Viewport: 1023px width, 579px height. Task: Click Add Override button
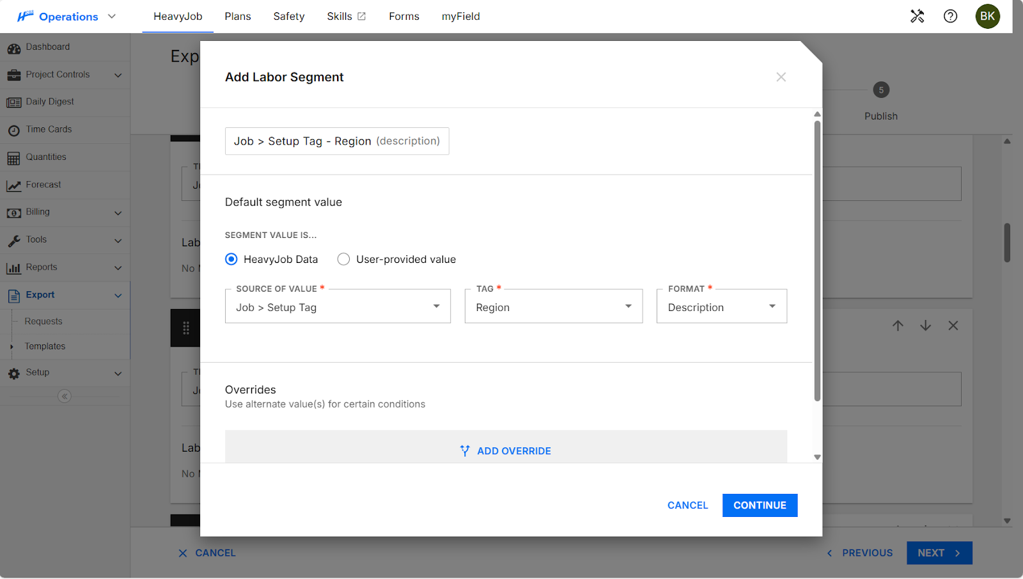tap(505, 450)
